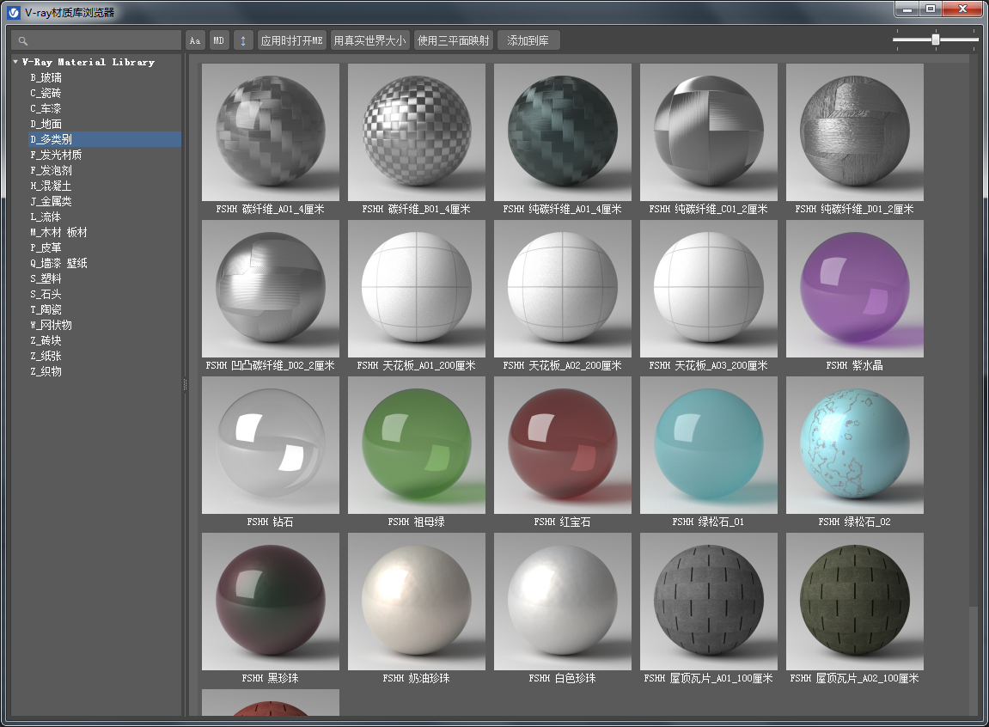Toggle the MD filter button
The height and width of the screenshot is (727, 989).
point(219,41)
